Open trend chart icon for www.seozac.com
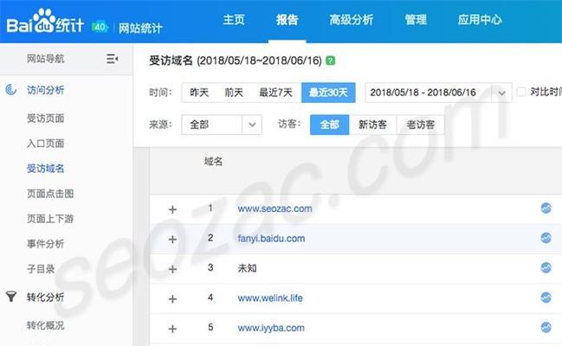Screen dimensions: 562x346 tap(546, 208)
